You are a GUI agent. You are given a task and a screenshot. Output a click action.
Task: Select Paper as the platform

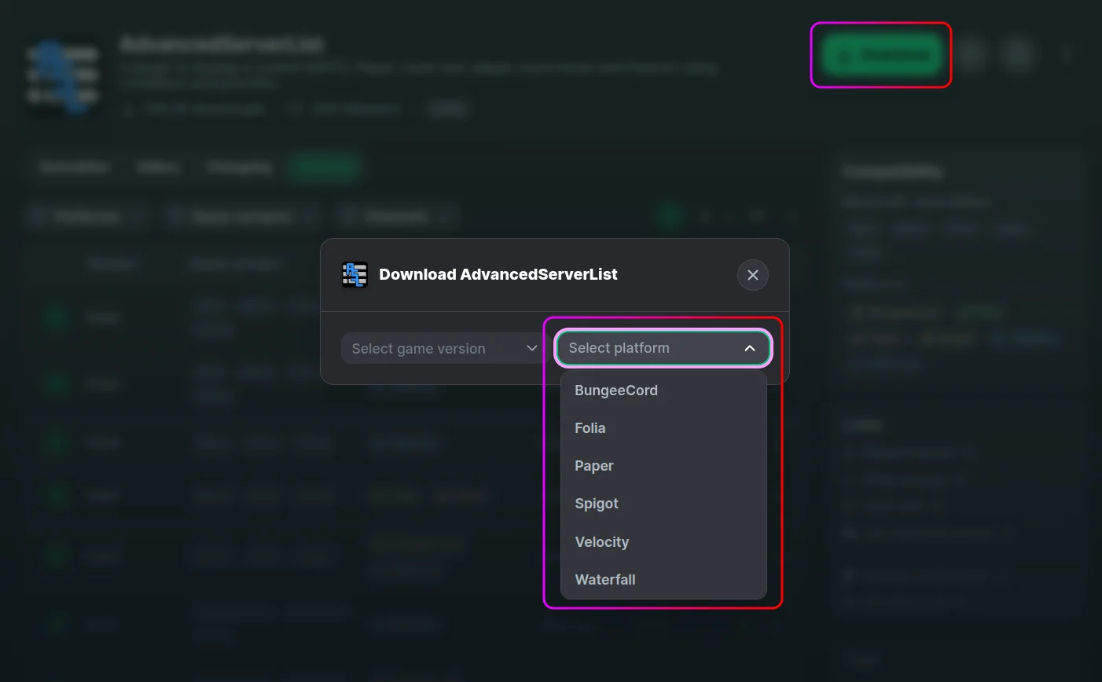(x=663, y=466)
